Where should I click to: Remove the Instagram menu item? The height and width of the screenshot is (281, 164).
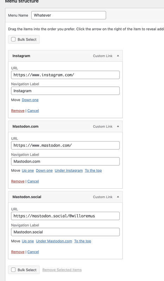coord(18,111)
